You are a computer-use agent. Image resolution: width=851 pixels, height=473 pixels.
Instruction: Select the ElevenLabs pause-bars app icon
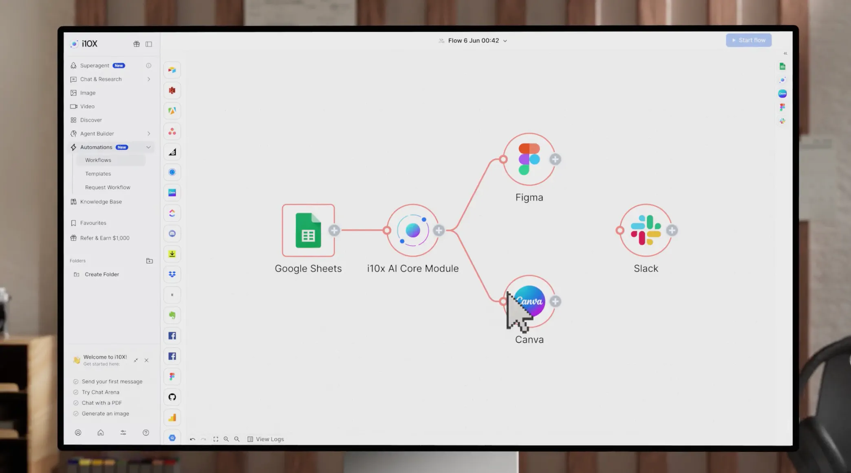172,295
